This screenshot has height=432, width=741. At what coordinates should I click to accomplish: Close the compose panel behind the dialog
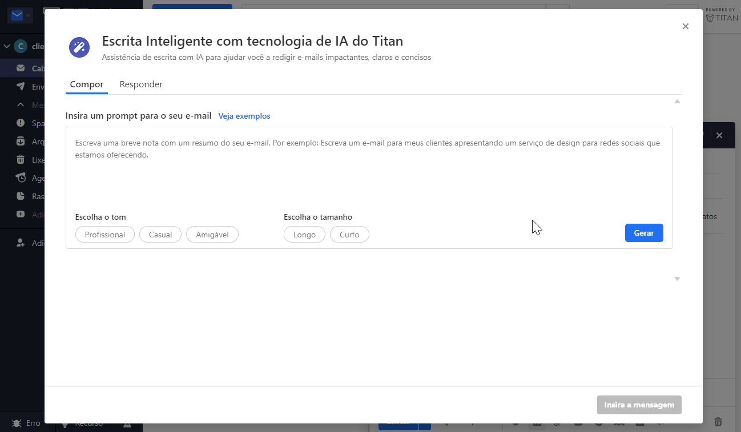pyautogui.click(x=719, y=135)
